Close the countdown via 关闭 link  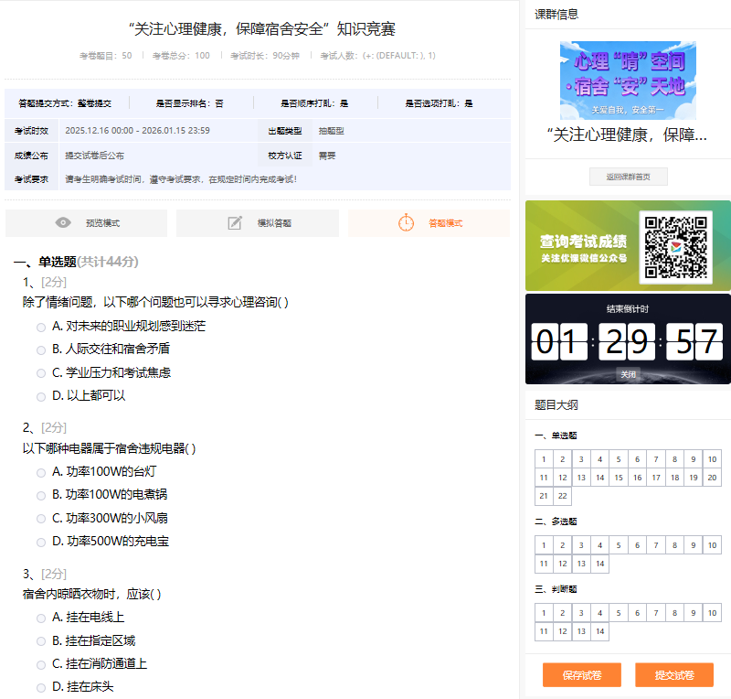[627, 373]
